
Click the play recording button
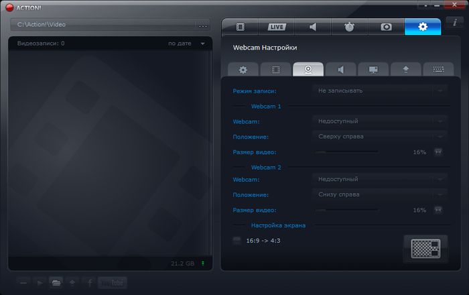(40, 283)
